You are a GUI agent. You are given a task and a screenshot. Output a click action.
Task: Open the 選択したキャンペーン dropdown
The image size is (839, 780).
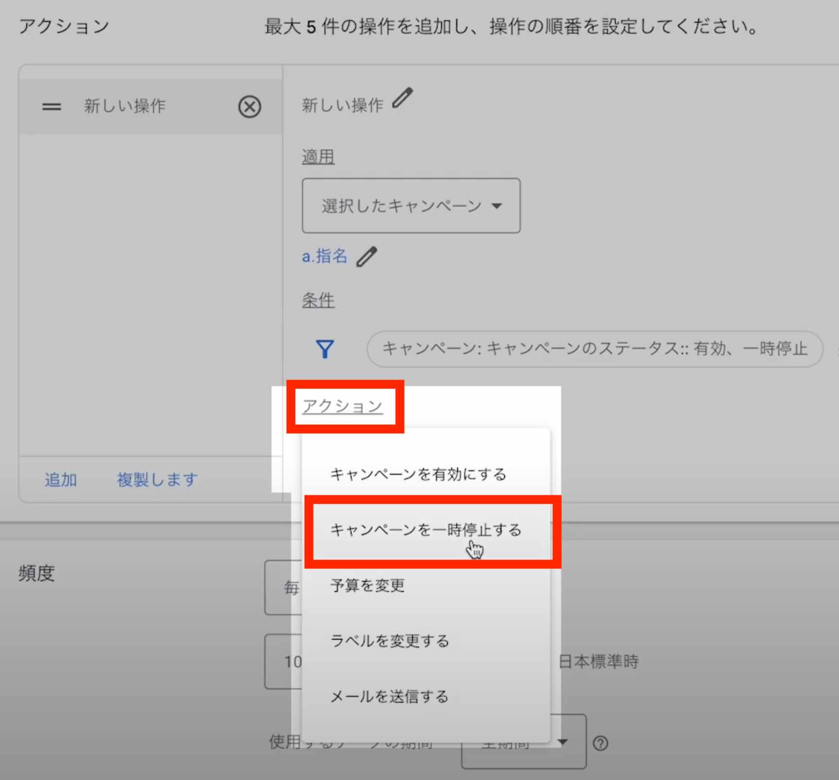pyautogui.click(x=411, y=206)
